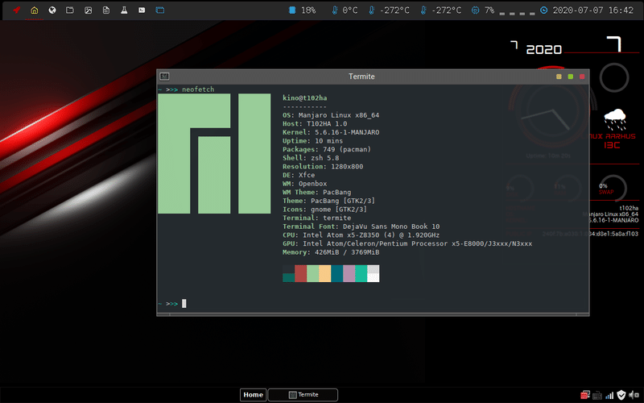644x403 pixels.
Task: Click the Termite window title bar
Action: click(361, 77)
